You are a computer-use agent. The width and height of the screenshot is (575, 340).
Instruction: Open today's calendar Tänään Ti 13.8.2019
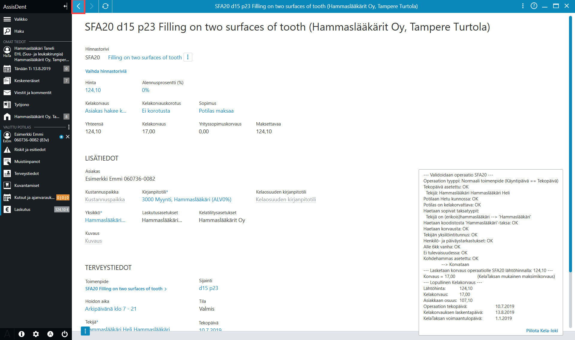pyautogui.click(x=36, y=69)
